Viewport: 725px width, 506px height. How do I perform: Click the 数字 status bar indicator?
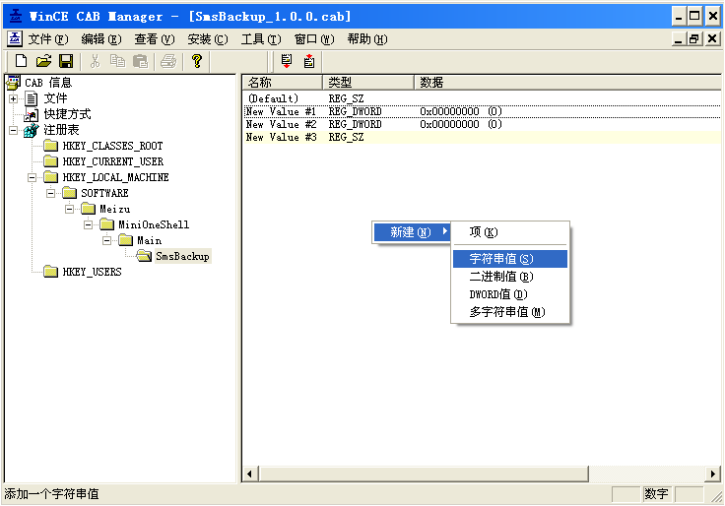pyautogui.click(x=657, y=494)
